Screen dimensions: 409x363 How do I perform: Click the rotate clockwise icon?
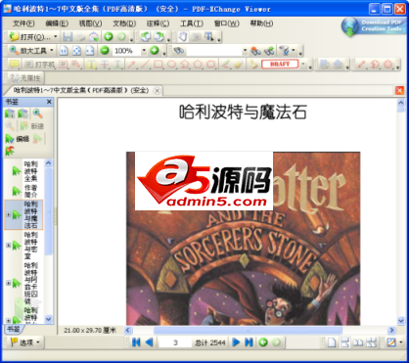point(159,37)
